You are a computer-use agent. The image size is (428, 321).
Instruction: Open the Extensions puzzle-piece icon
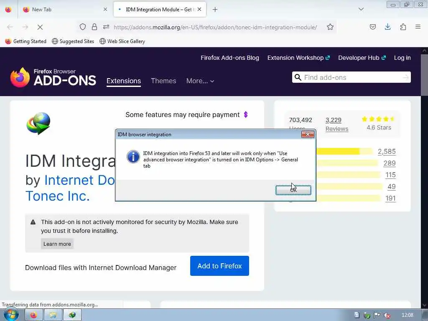(403, 27)
